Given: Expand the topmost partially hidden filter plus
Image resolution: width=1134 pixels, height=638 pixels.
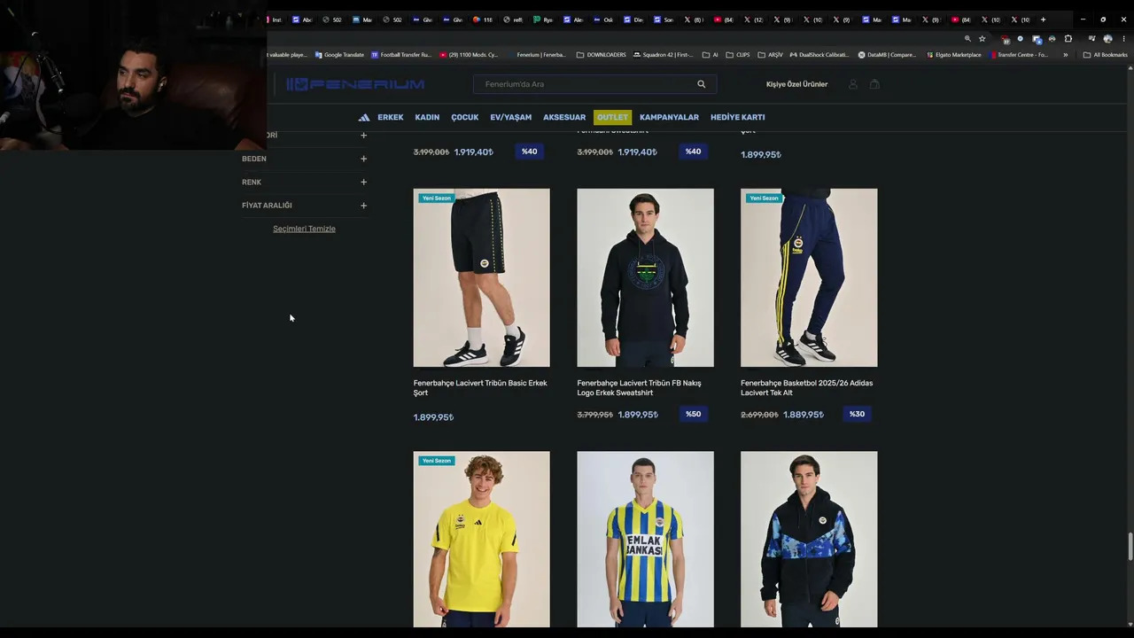Looking at the screenshot, I should pos(363,136).
